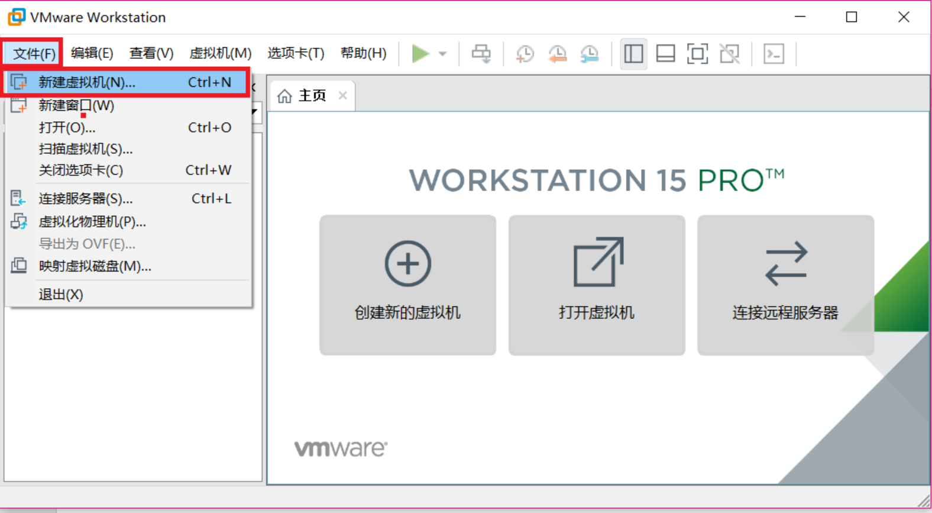Click the virtualize physical machine icon
This screenshot has height=513, width=932.
click(x=19, y=221)
